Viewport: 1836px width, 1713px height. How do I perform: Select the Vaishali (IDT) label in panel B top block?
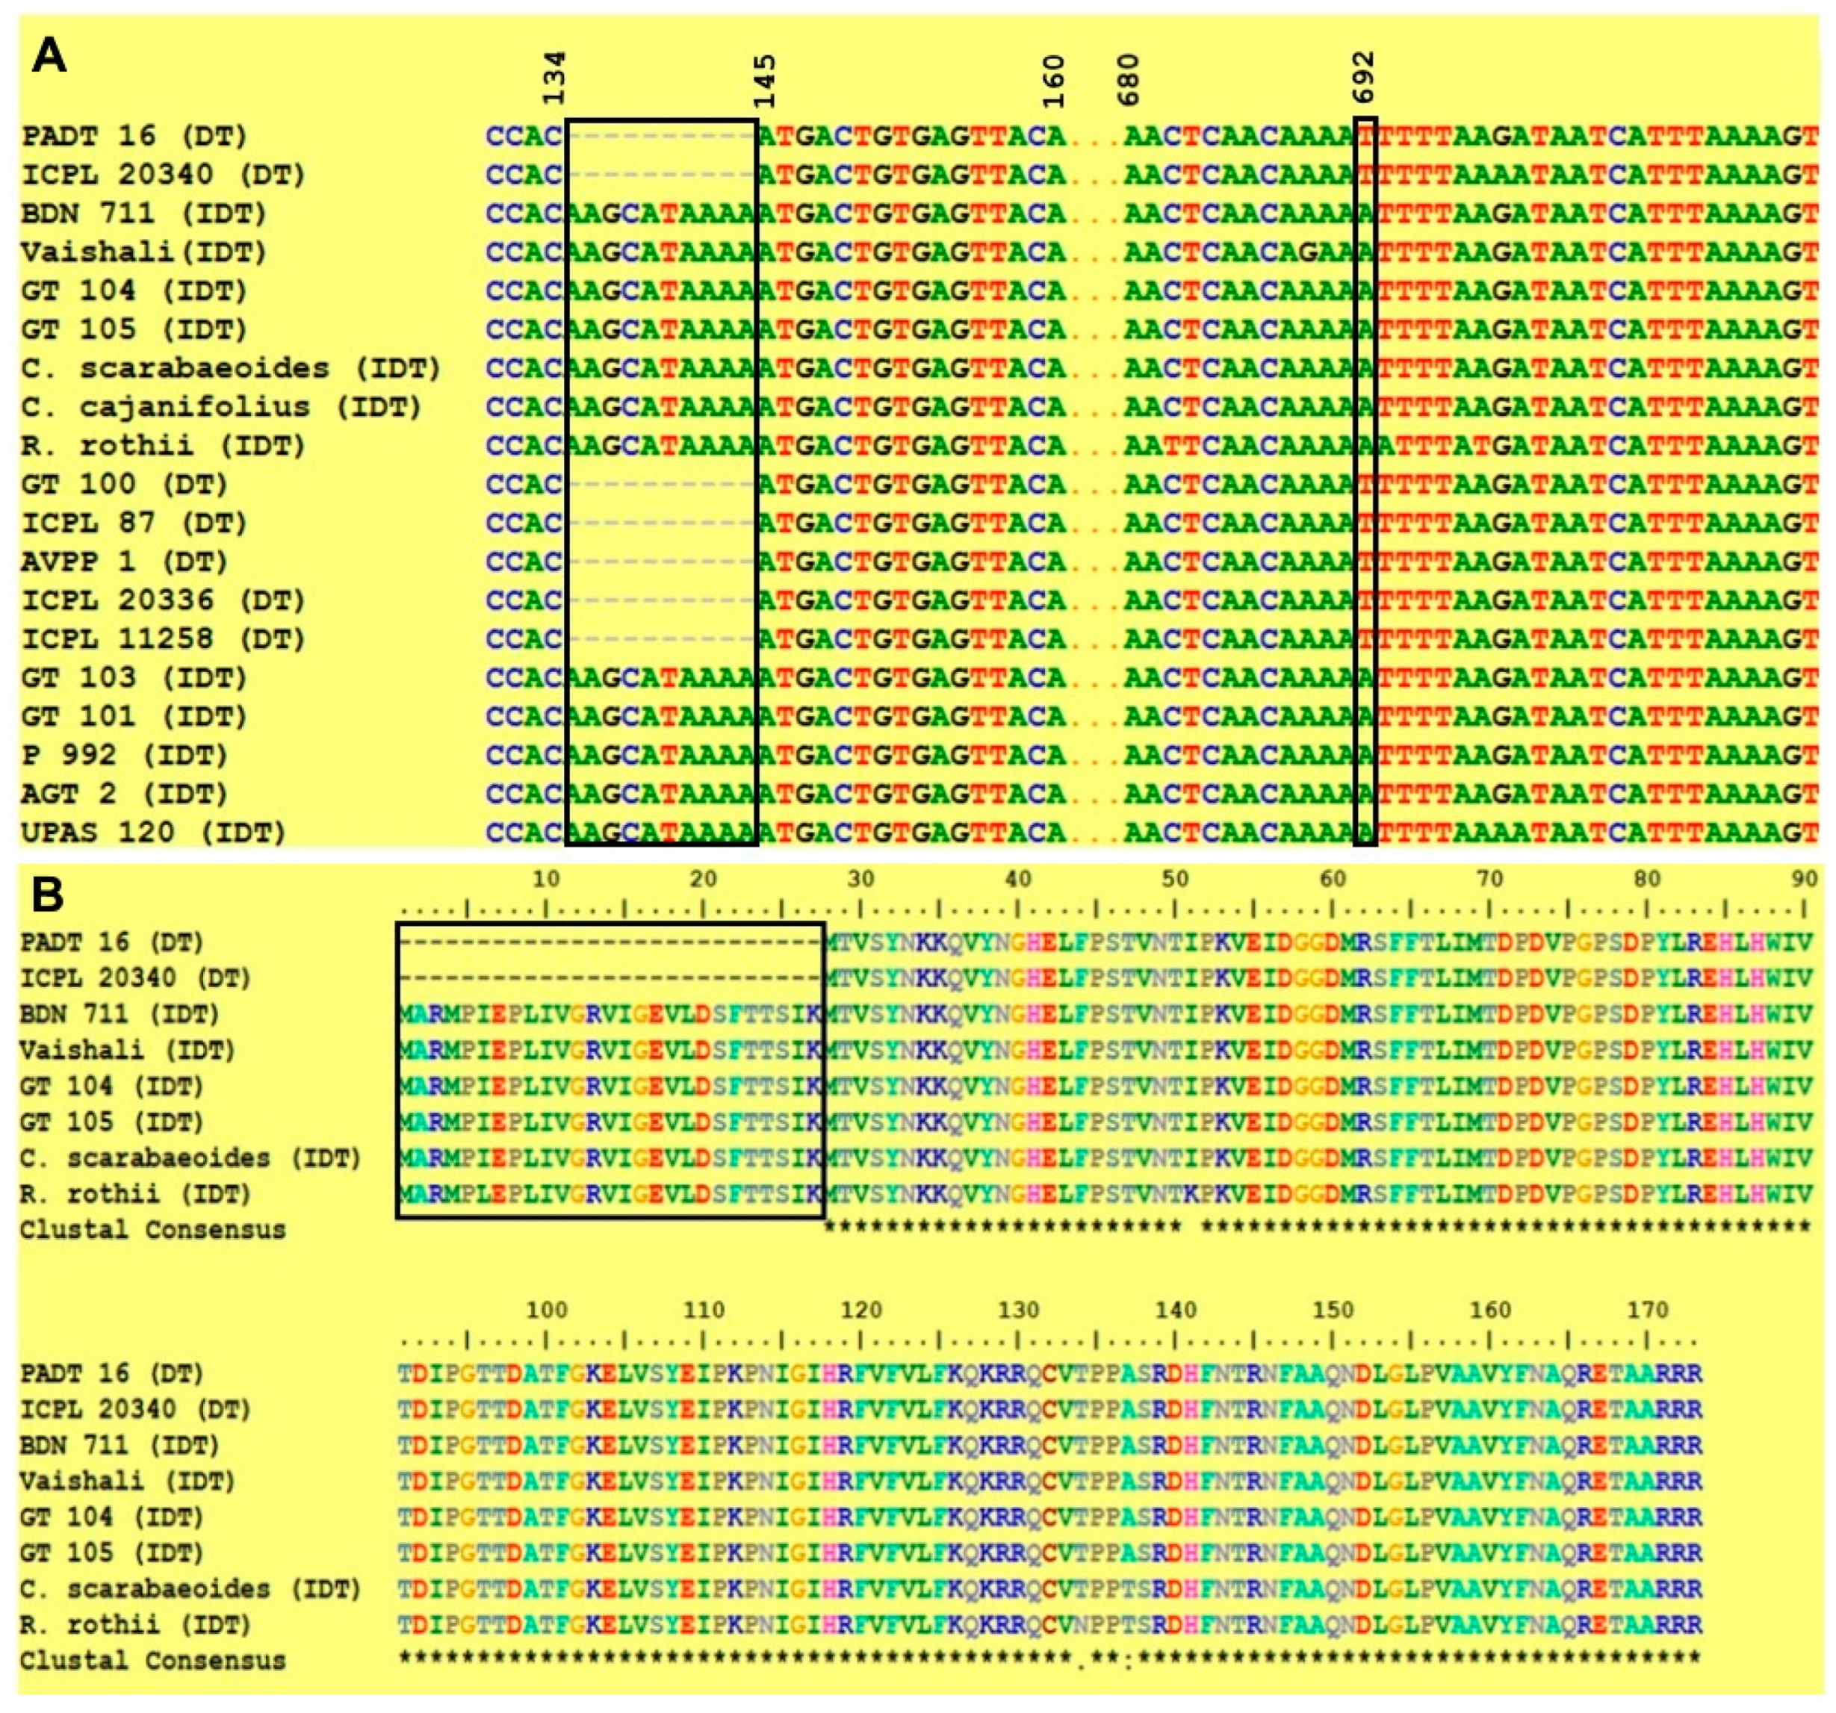128,1050
